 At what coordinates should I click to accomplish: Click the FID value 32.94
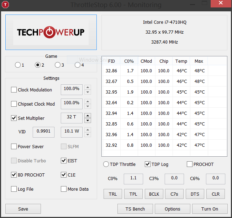(111, 113)
